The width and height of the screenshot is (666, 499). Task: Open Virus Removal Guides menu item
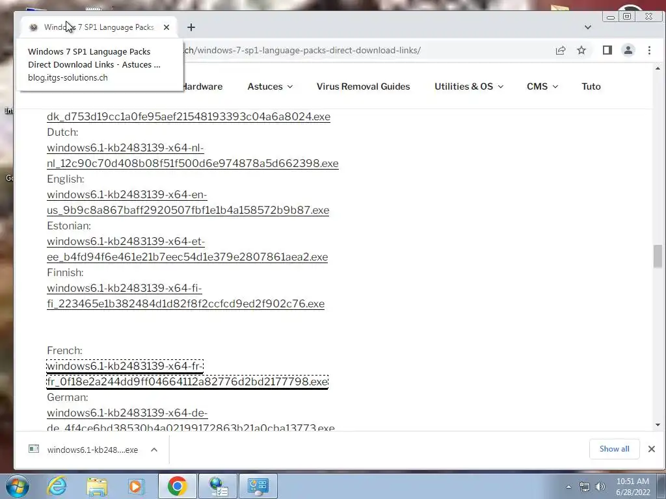click(x=363, y=86)
